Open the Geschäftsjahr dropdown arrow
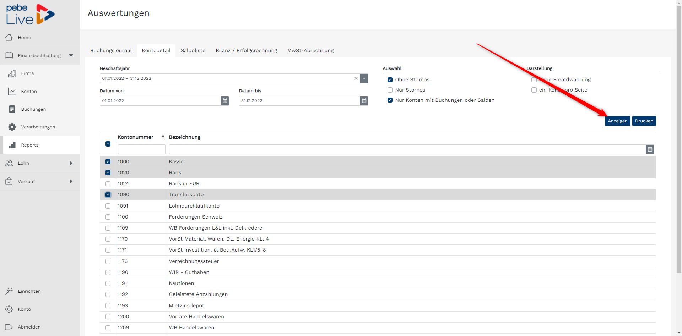The height and width of the screenshot is (336, 682). click(364, 78)
